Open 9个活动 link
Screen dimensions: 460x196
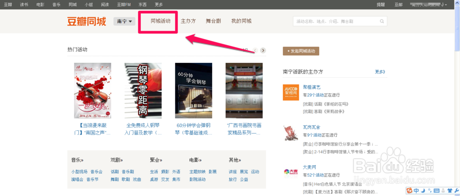[314, 135]
